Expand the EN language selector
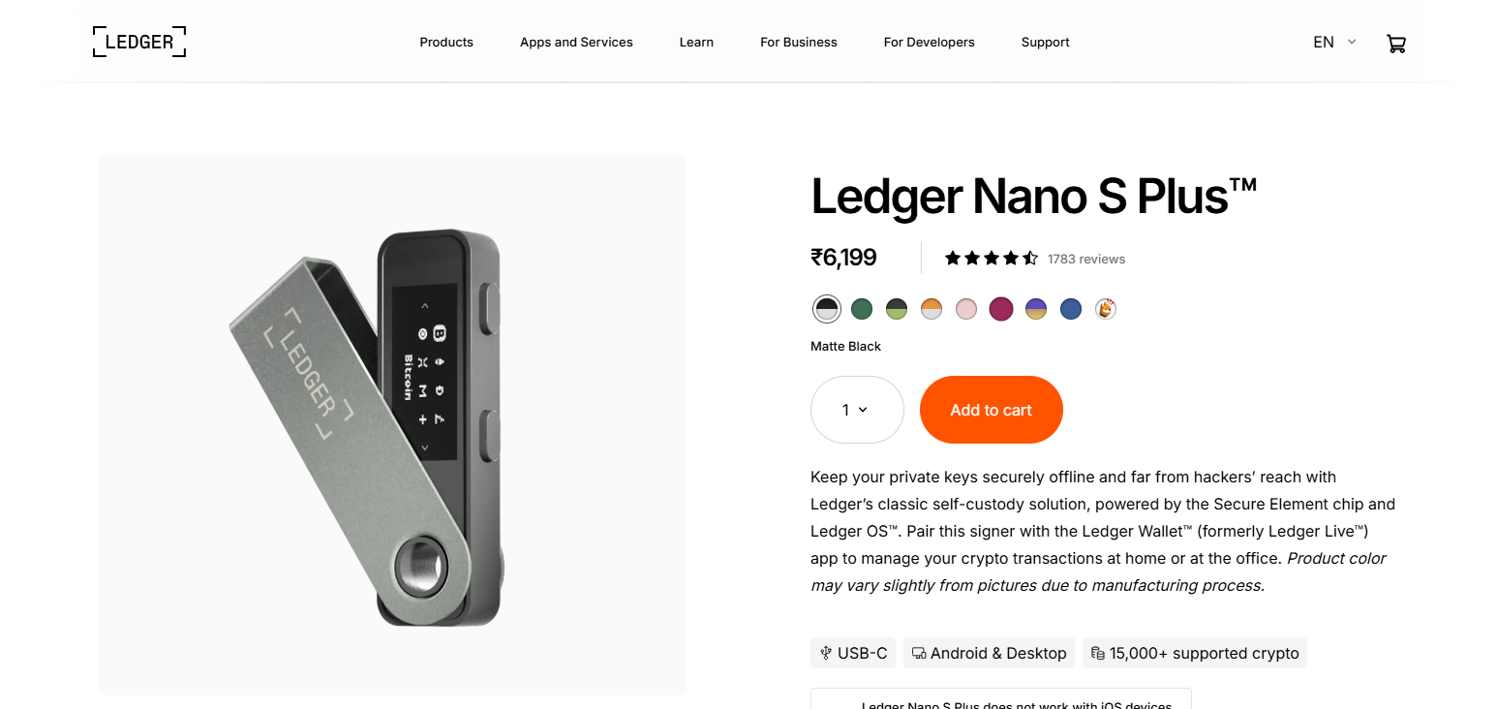The width and height of the screenshot is (1497, 709). click(x=1332, y=42)
